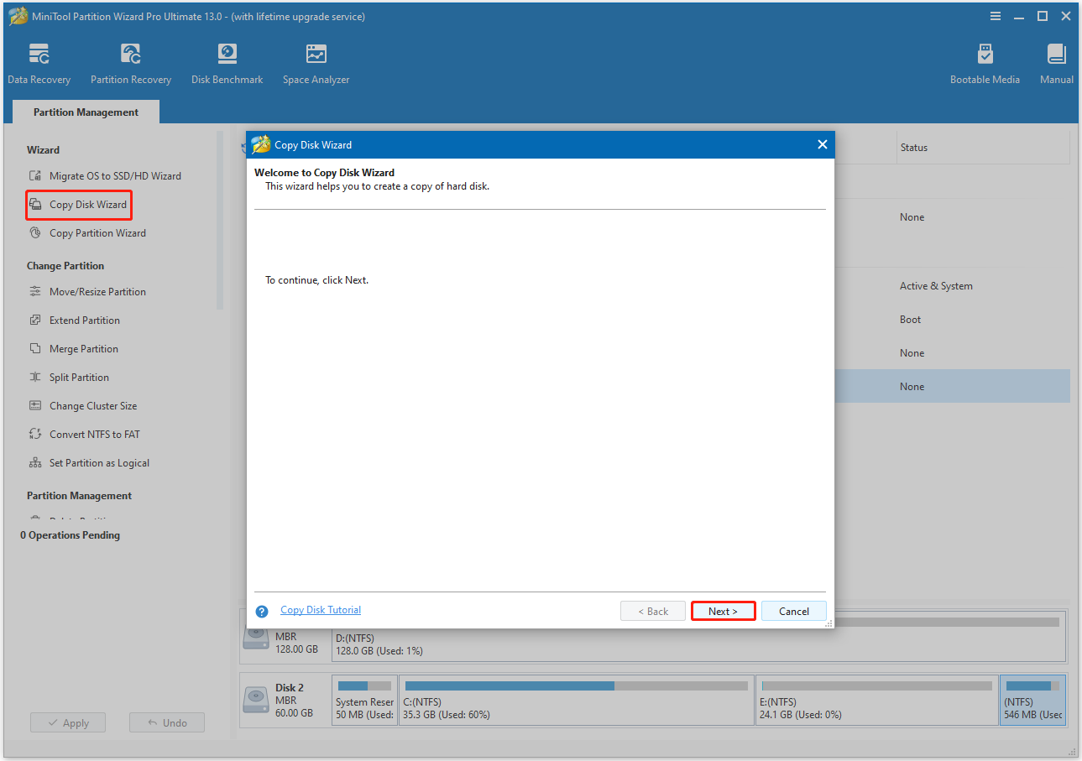
Task: Open the Manual
Action: tap(1055, 63)
